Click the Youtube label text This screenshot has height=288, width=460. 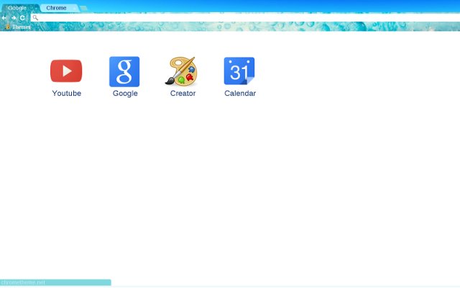coord(67,93)
